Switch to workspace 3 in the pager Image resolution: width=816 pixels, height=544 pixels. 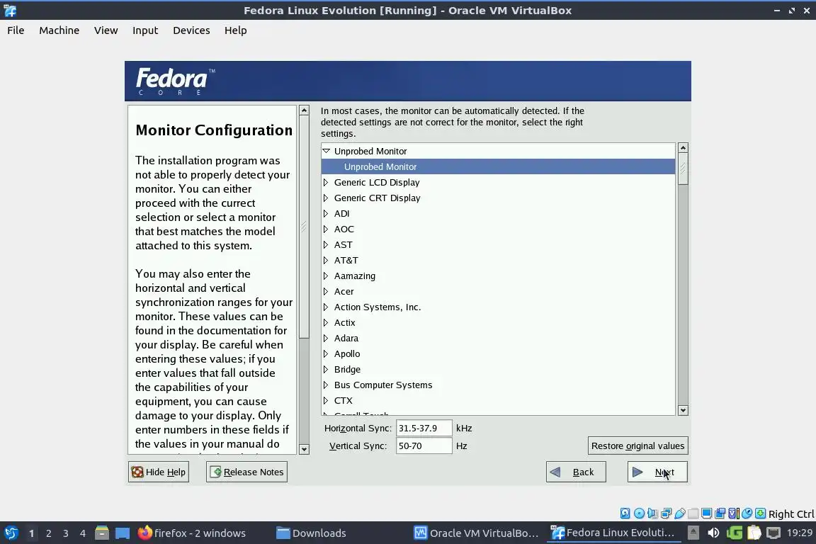(66, 533)
